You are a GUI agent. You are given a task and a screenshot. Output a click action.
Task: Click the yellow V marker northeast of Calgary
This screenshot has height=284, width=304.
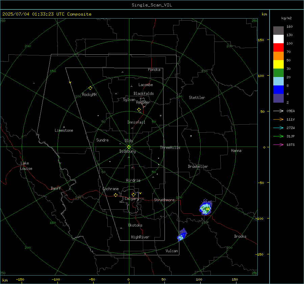coord(141,193)
